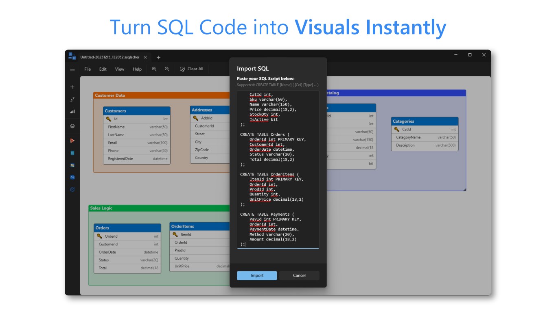Open the View menu
This screenshot has width=556, height=312.
pyautogui.click(x=120, y=69)
